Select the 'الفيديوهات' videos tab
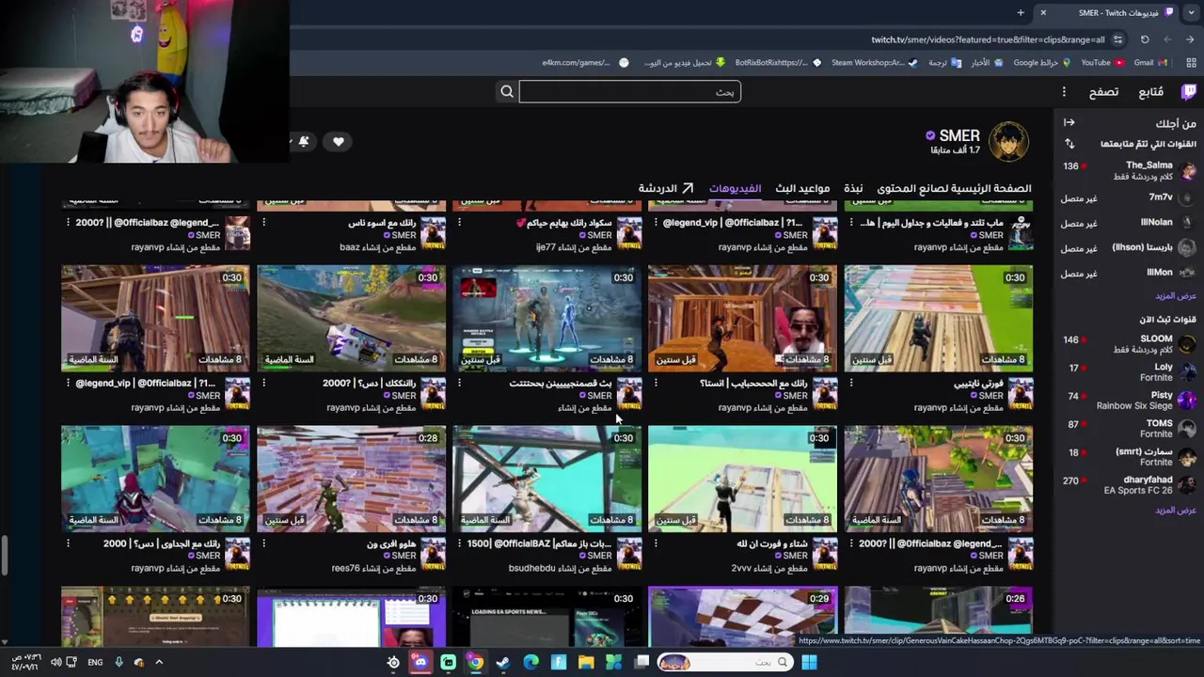1204x677 pixels. (x=735, y=188)
